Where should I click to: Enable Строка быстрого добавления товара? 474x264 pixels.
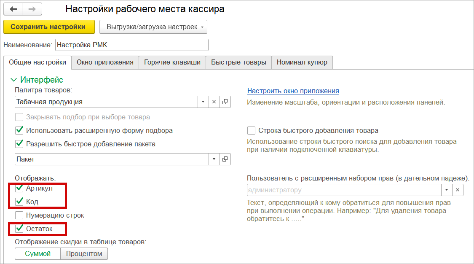pyautogui.click(x=251, y=130)
